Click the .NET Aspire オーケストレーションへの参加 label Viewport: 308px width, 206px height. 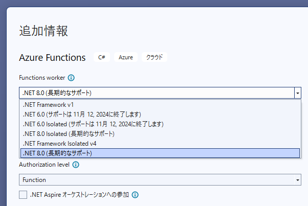tap(79, 195)
